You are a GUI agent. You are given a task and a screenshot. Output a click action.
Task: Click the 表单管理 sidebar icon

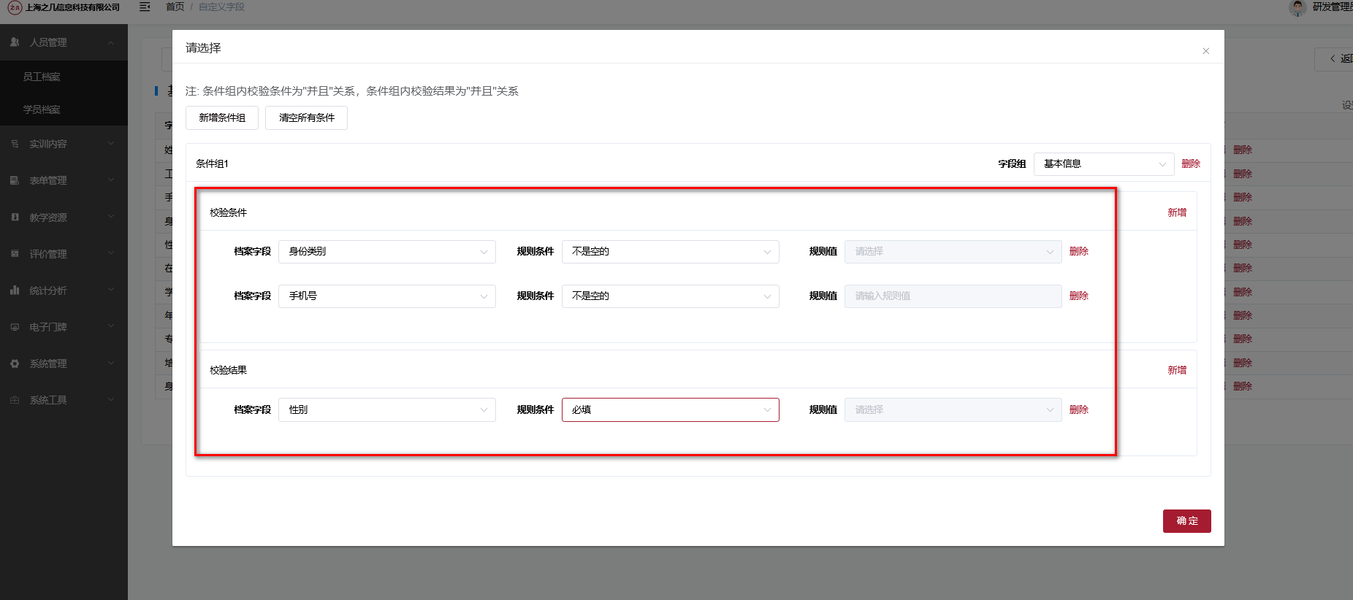[15, 180]
